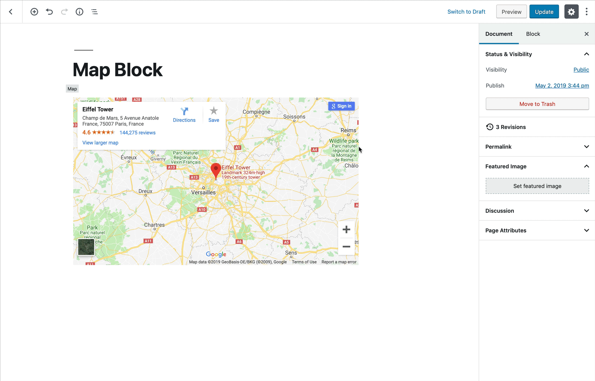Select the Map block label
The height and width of the screenshot is (381, 595).
pyautogui.click(x=72, y=89)
